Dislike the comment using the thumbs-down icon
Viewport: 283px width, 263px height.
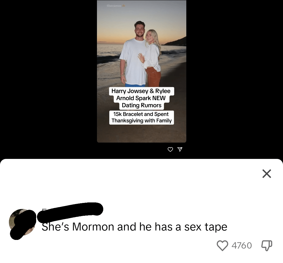(267, 245)
